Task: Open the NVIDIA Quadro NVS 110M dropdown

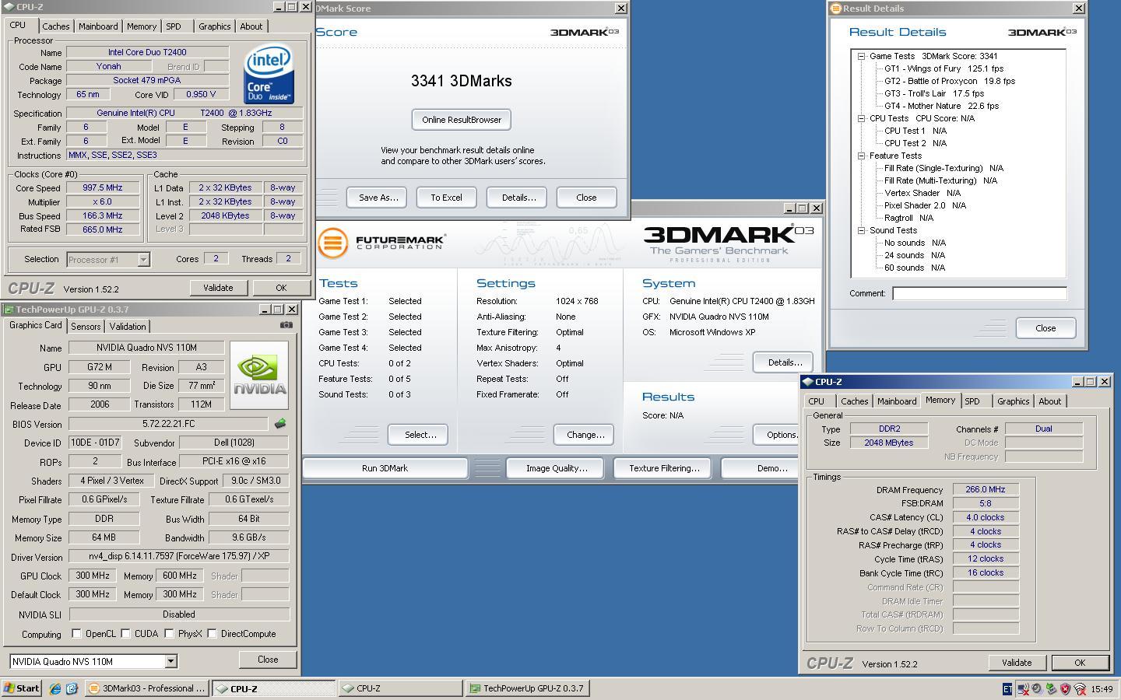Action: tap(170, 661)
